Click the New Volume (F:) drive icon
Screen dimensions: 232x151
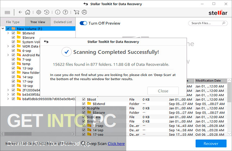[x=13, y=28]
